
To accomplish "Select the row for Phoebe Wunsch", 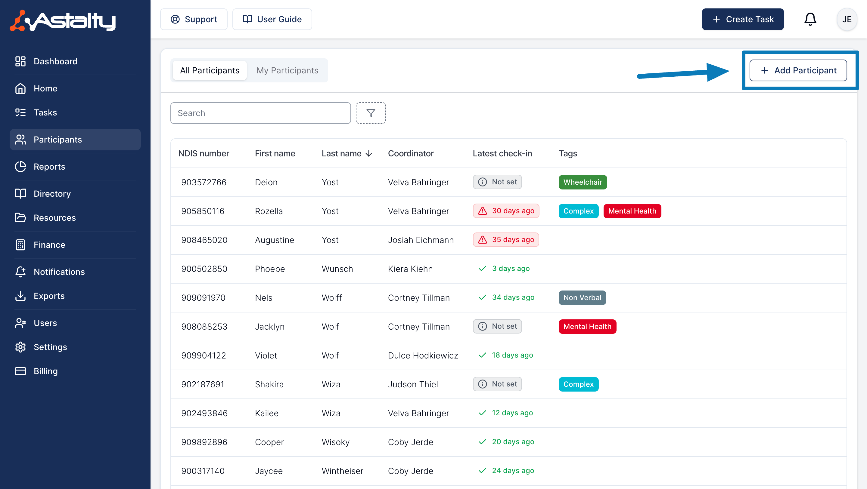I will [x=508, y=269].
